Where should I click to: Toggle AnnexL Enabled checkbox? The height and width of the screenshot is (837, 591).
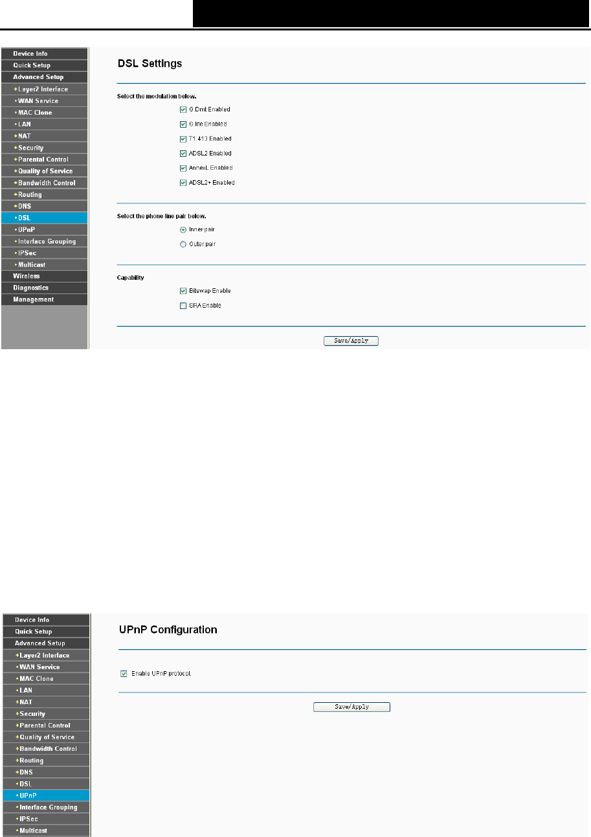click(x=183, y=168)
